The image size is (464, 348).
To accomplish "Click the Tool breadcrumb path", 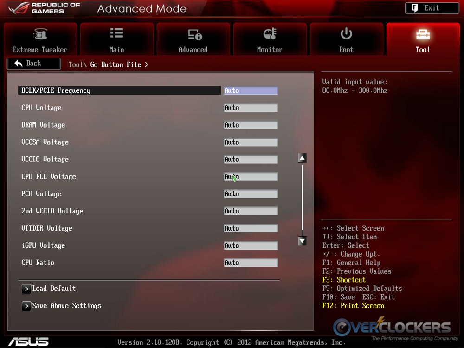I will coord(77,64).
